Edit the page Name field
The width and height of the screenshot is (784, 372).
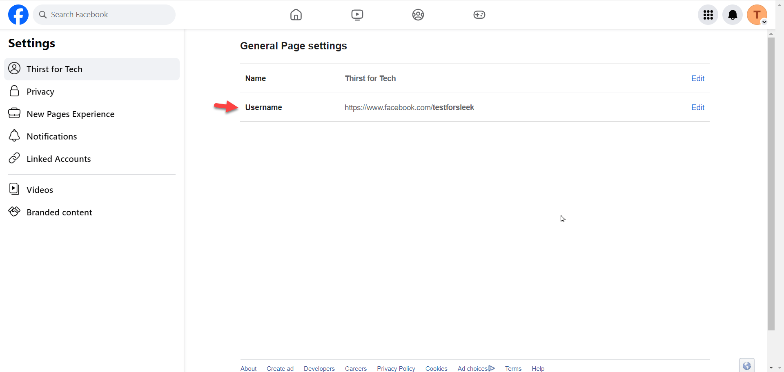(697, 78)
